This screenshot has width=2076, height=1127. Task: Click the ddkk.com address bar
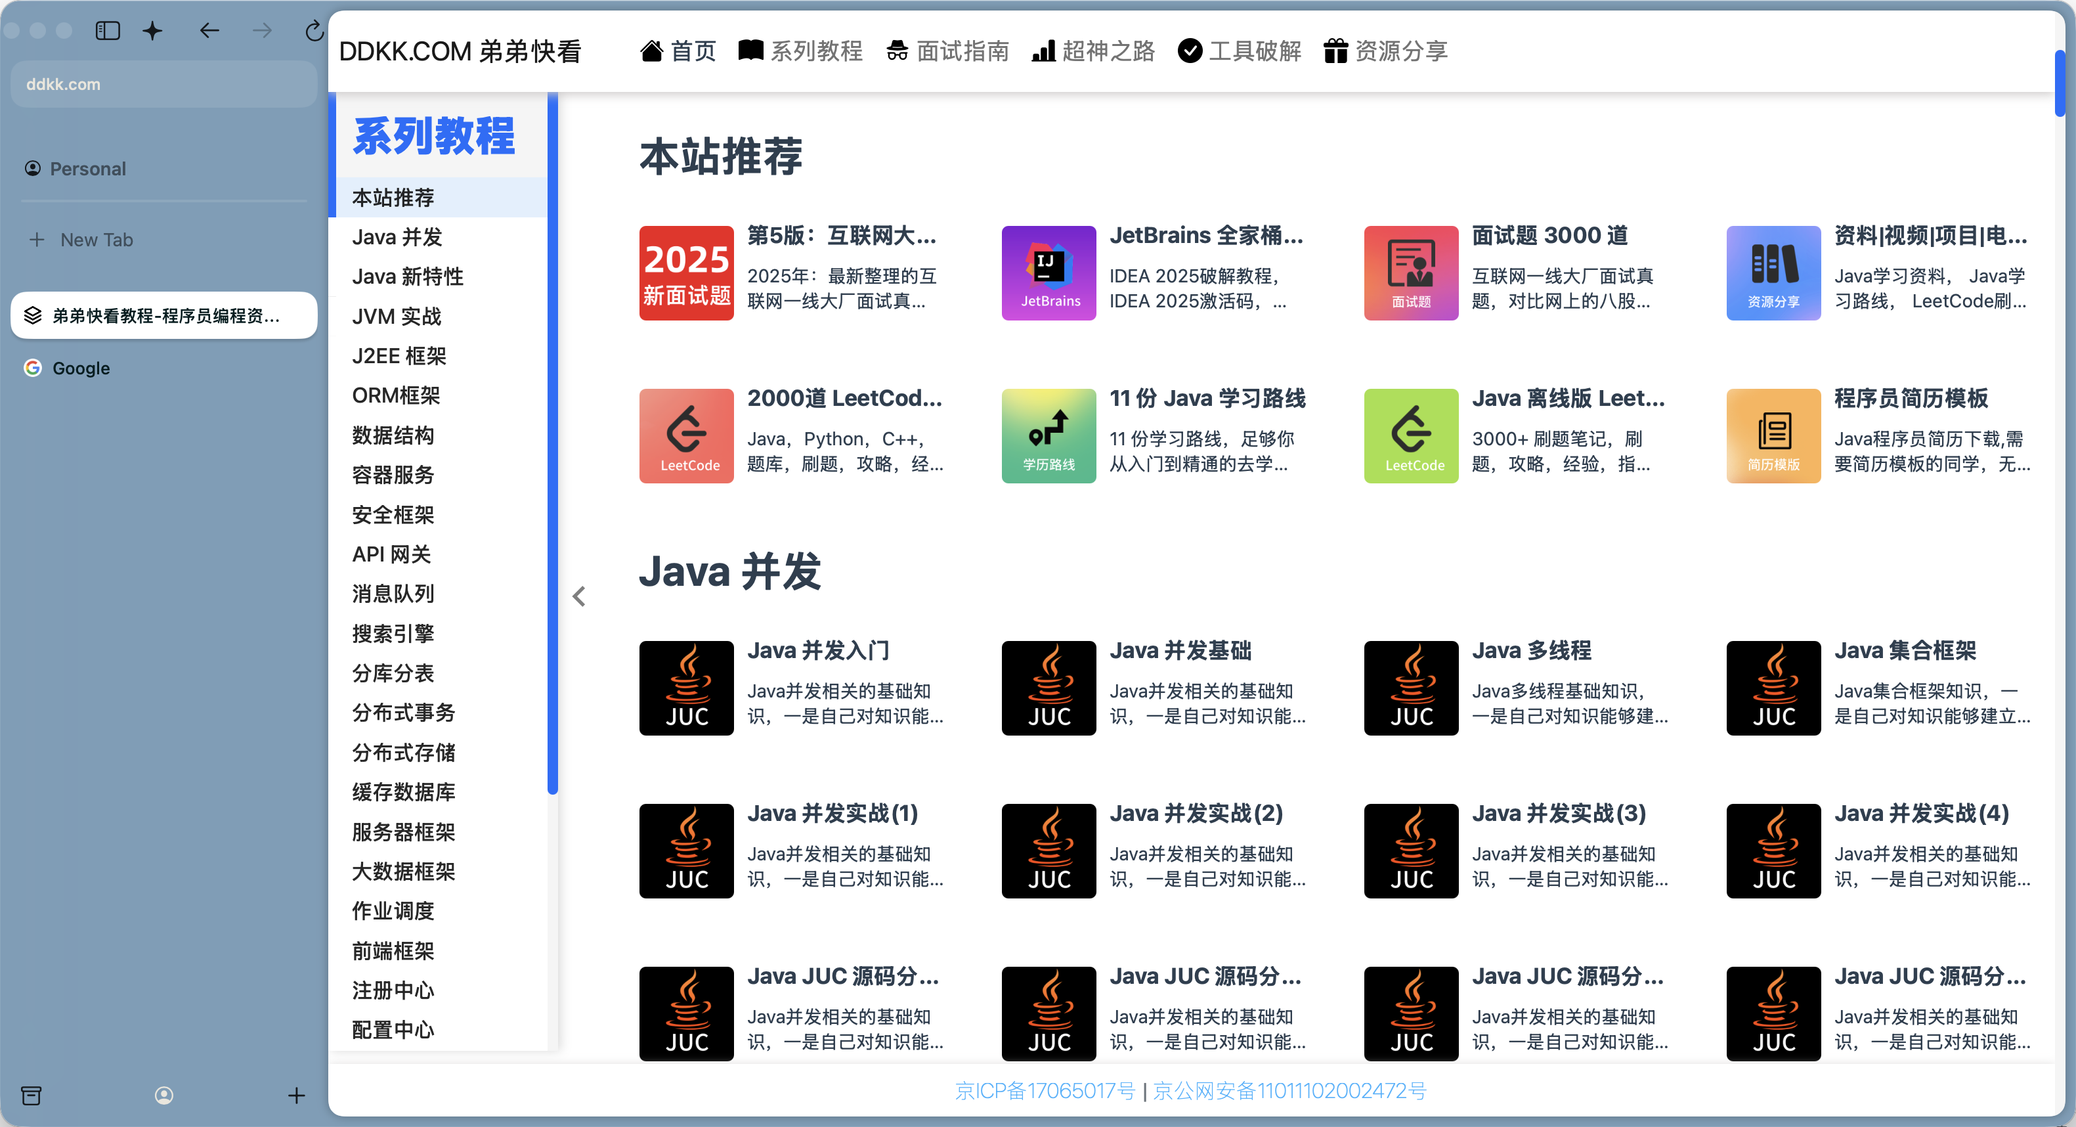point(163,84)
